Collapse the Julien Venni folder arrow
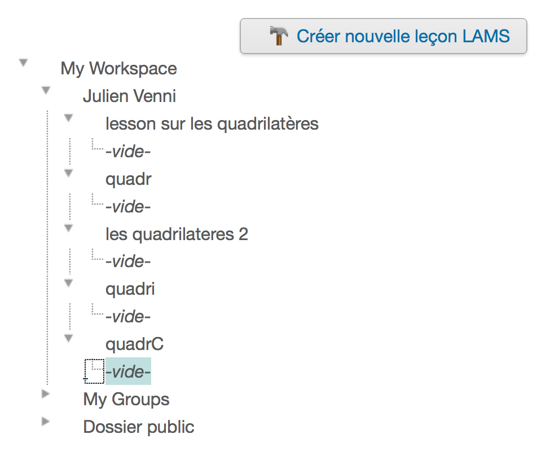This screenshot has height=452, width=546. coord(46,91)
